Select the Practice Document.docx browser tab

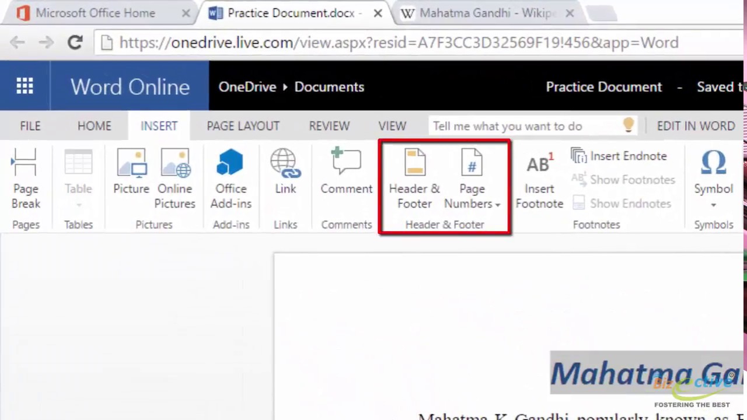pyautogui.click(x=295, y=13)
